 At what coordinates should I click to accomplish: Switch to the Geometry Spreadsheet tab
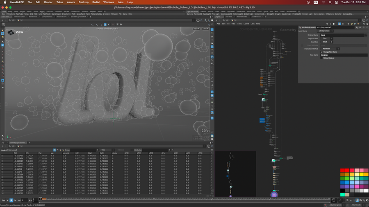point(16,143)
